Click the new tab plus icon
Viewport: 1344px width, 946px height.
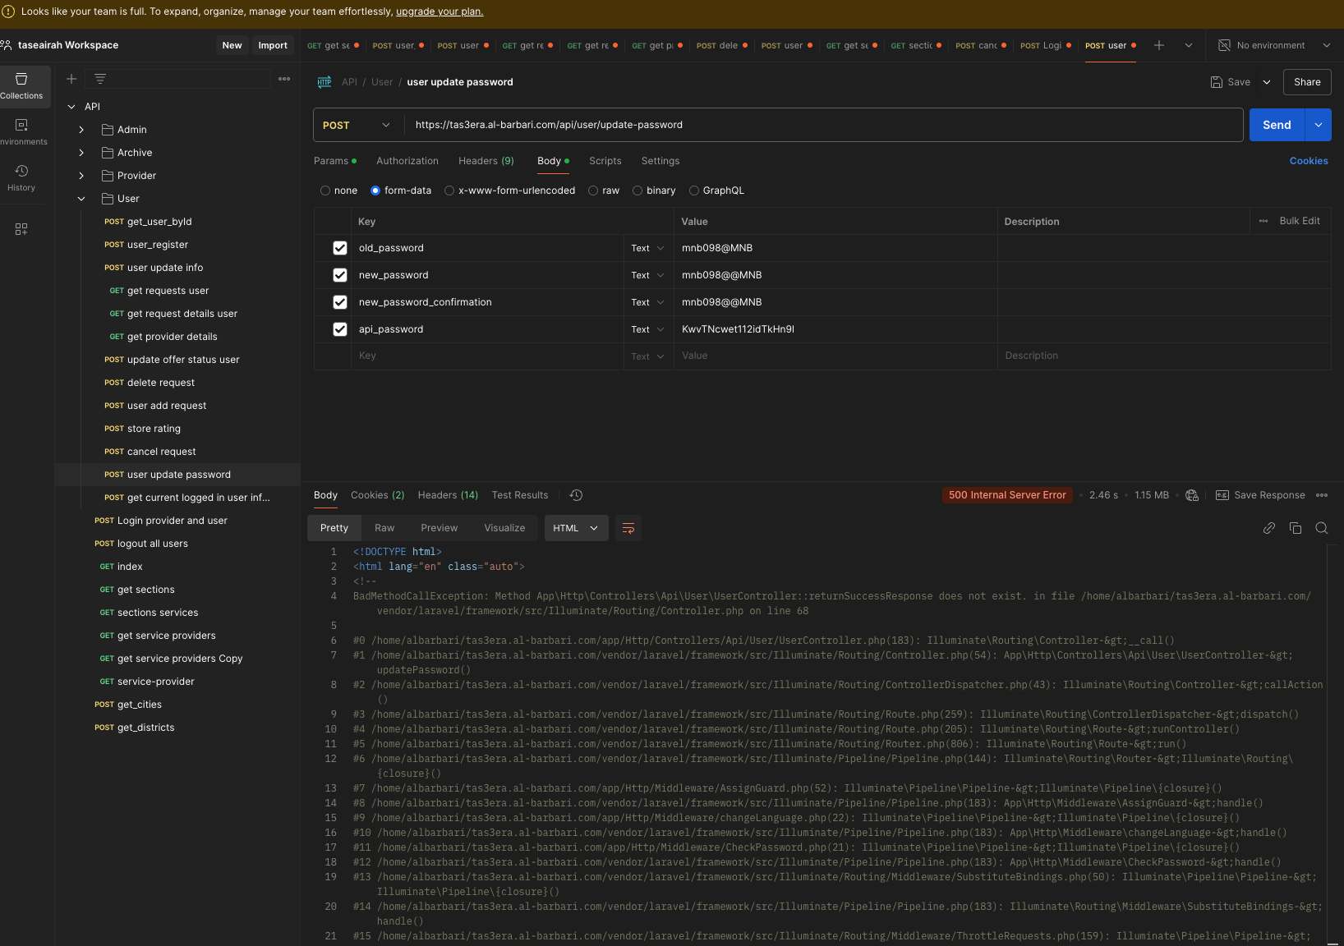(x=1159, y=45)
